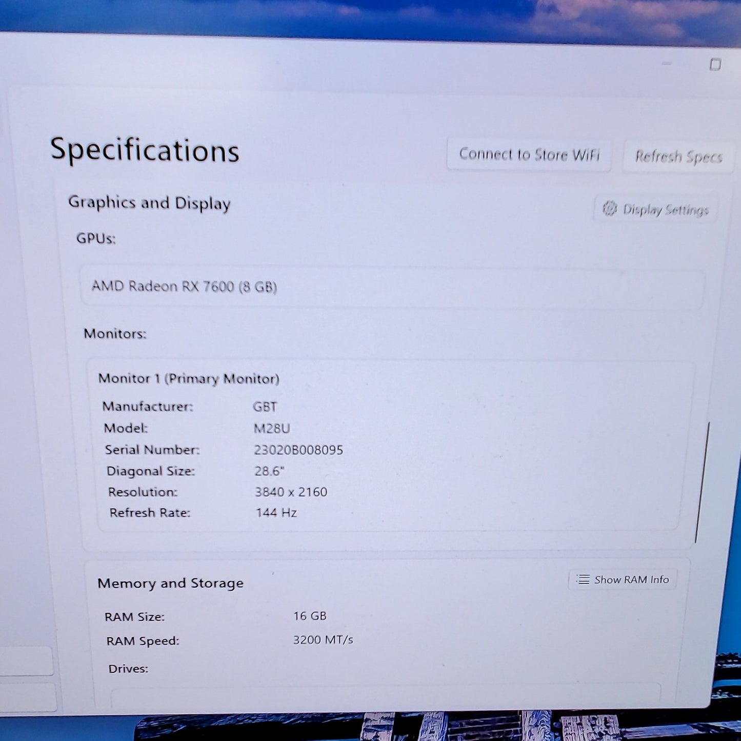Click the vertical scrollbar of the specs panel
This screenshot has width=741, height=741.
(702, 482)
